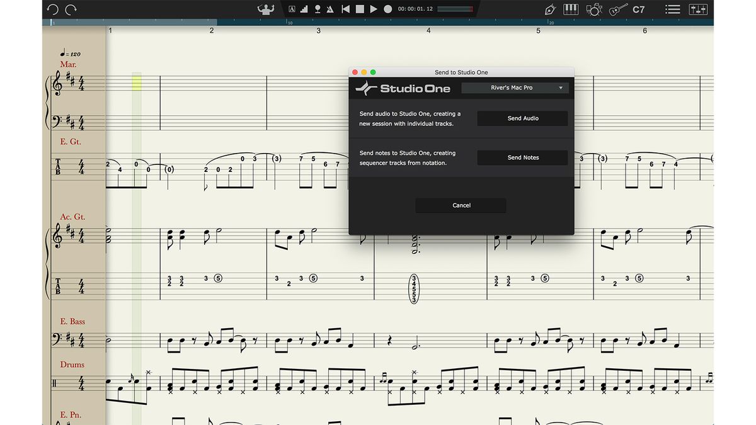Viewport: 756px width, 425px height.
Task: Open the virtual piano keyboard panel
Action: [570, 9]
